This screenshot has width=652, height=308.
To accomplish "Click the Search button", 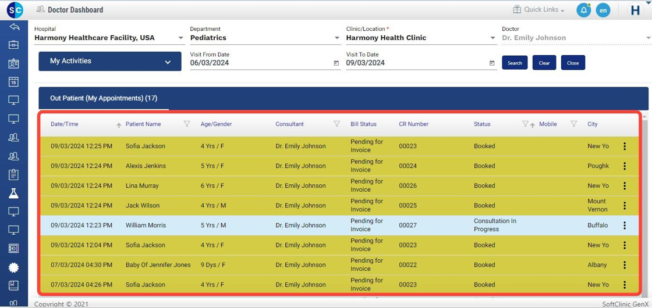I will pyautogui.click(x=515, y=63).
